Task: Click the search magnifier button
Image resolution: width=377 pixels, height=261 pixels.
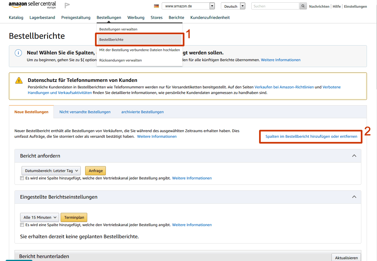Action: [303, 6]
